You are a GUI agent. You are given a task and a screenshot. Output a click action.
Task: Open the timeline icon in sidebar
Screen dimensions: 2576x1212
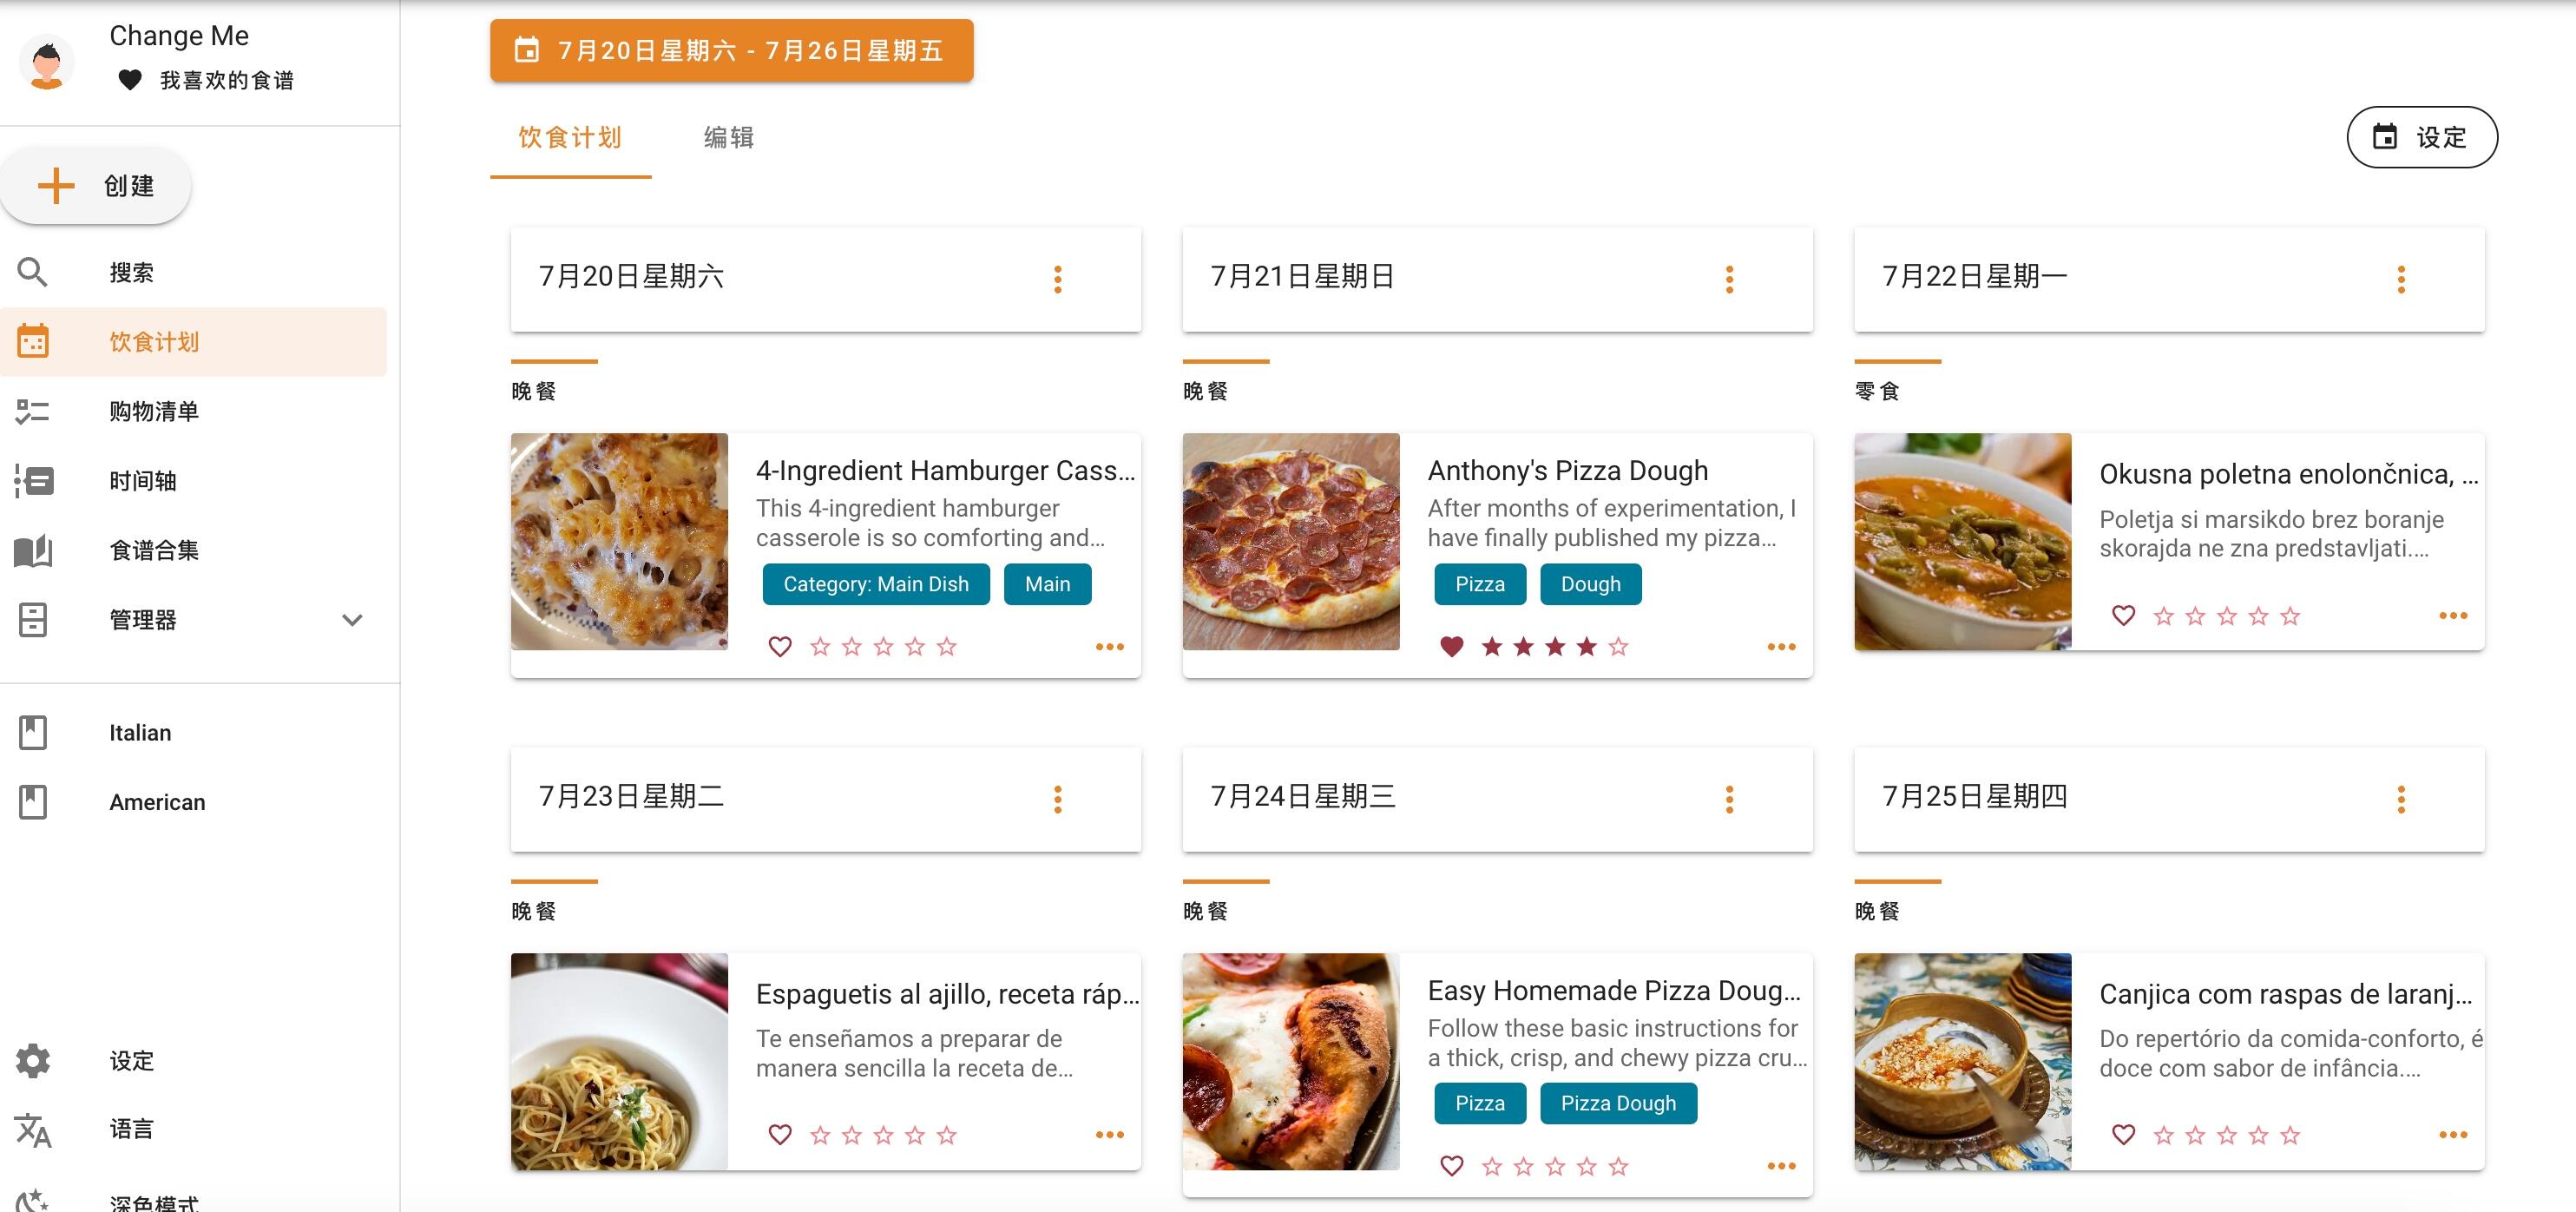pos(33,481)
